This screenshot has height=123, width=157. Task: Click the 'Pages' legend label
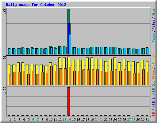coord(154,38)
